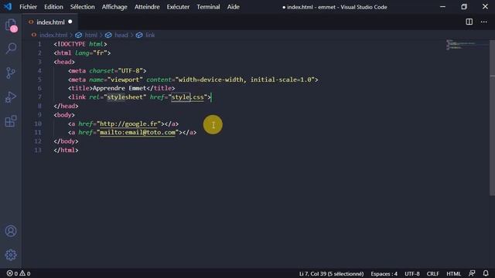Viewport: 495px width, 278px height.
Task: Change indentation via Espaces : 4
Action: pyautogui.click(x=384, y=273)
